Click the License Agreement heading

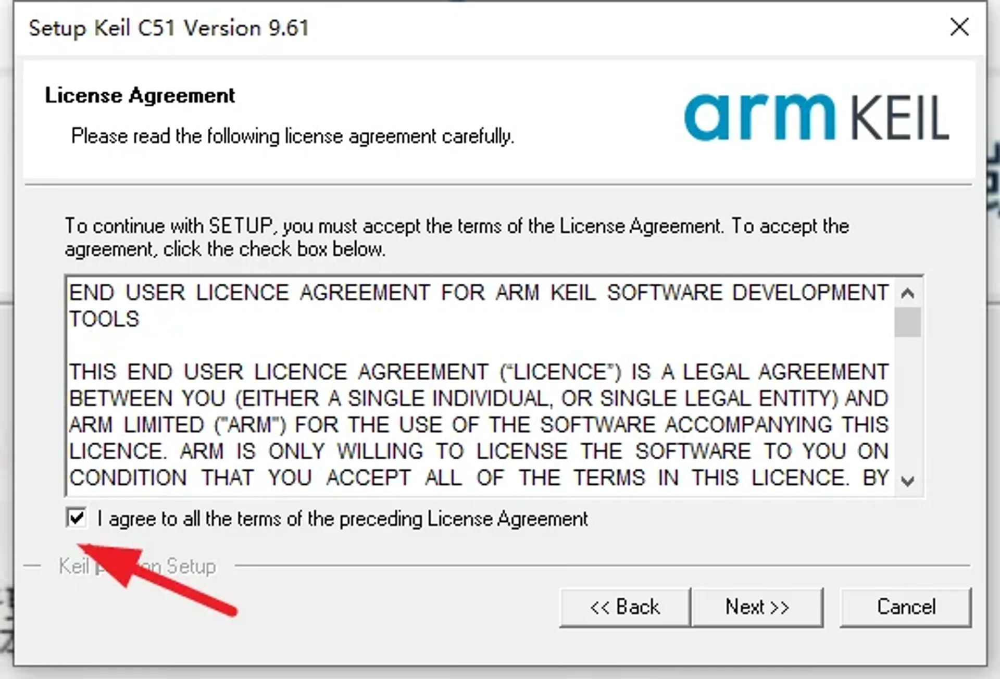[140, 96]
